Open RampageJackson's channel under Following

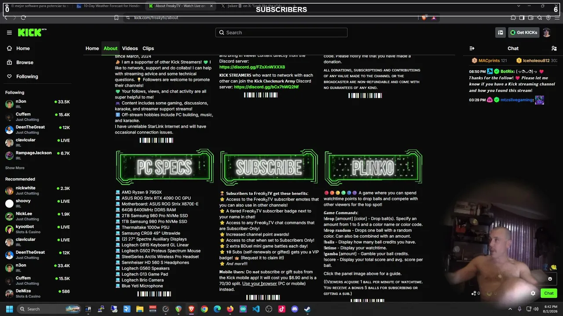pos(37,155)
